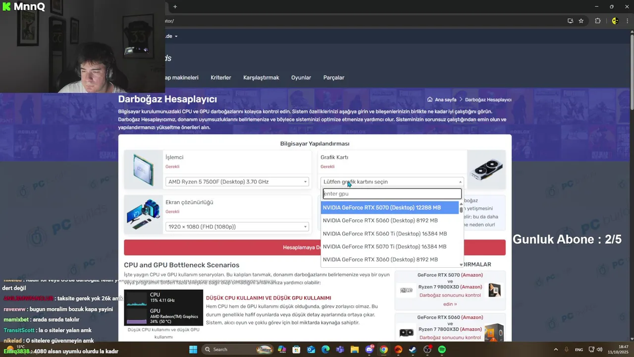
Task: Launch Microsoft Edge from taskbar
Action: [x=325, y=350]
